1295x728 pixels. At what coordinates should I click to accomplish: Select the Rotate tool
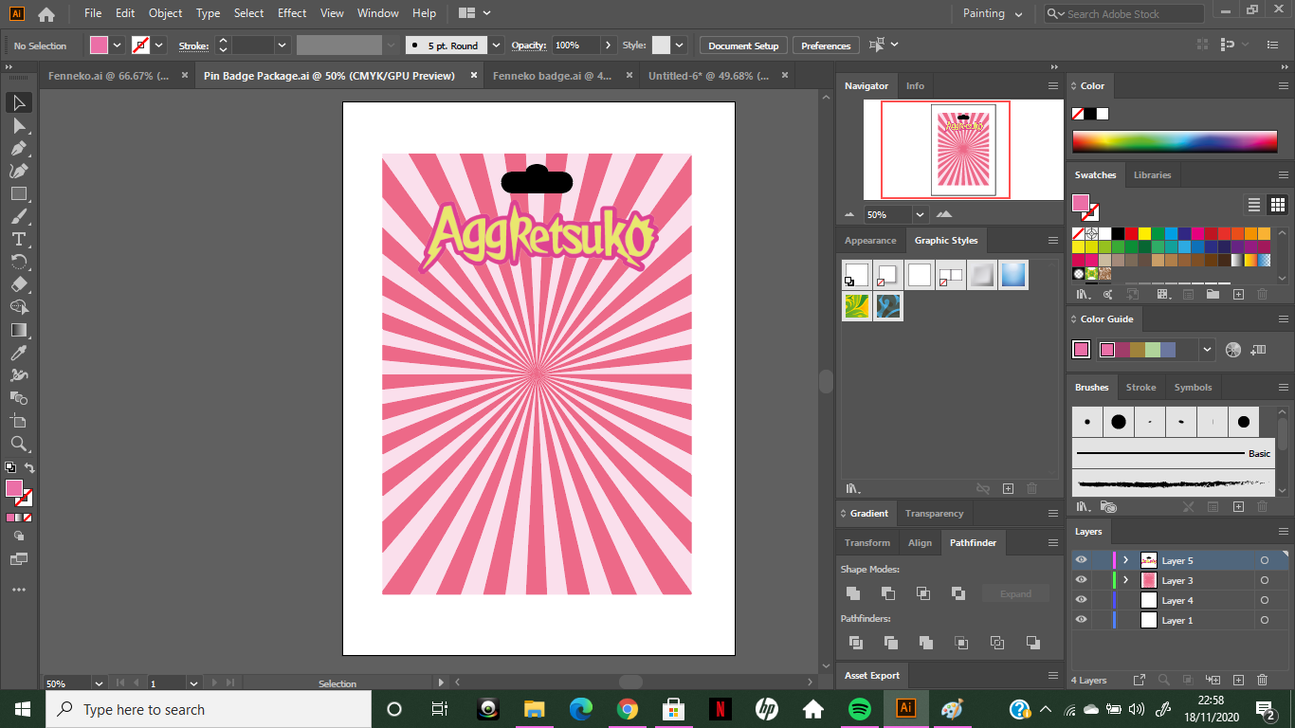[19, 262]
